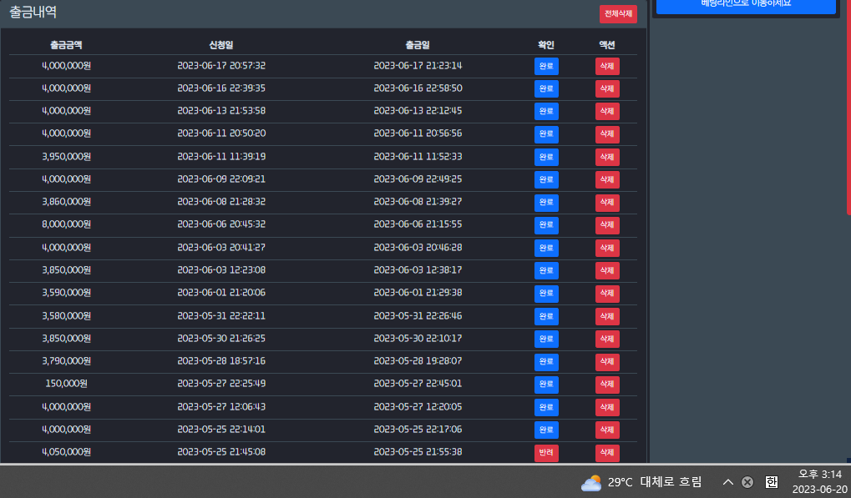Click the 확인 column header

[546, 45]
